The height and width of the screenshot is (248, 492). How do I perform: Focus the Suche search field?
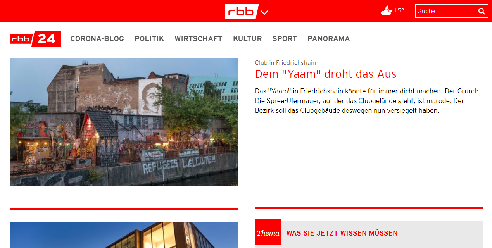(446, 11)
